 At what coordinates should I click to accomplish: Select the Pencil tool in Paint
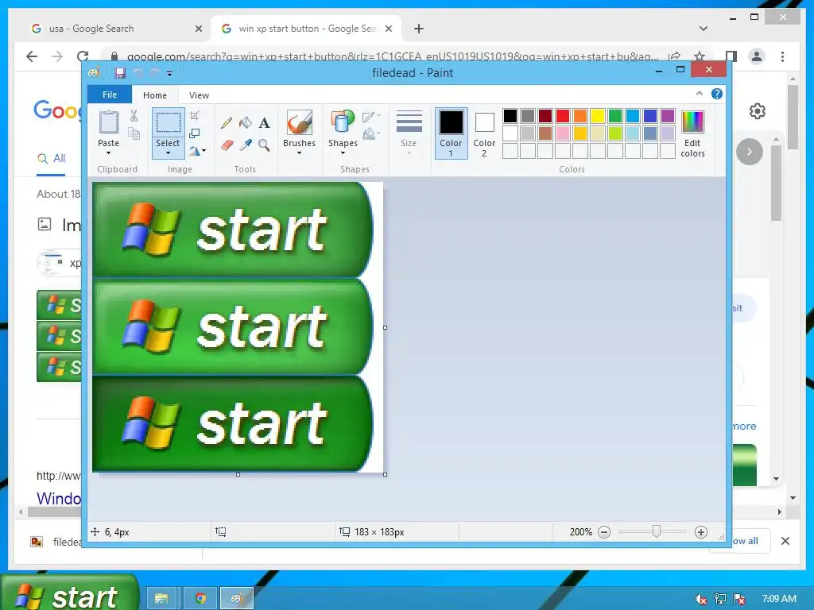227,123
